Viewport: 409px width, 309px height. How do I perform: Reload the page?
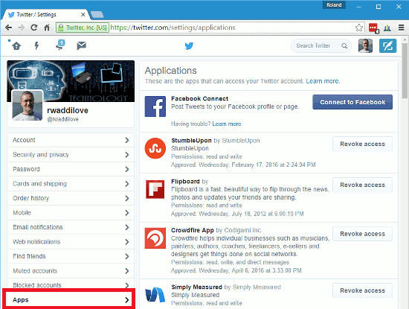pyautogui.click(x=34, y=28)
